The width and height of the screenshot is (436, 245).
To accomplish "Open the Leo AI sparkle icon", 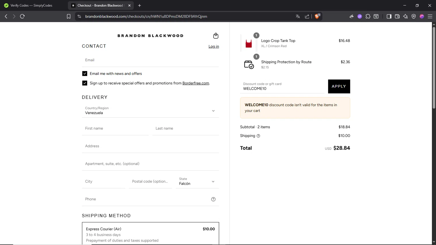I will [405, 17].
